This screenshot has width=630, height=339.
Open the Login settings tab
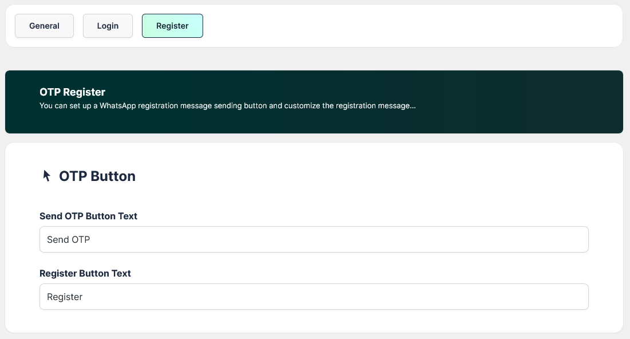pos(108,26)
